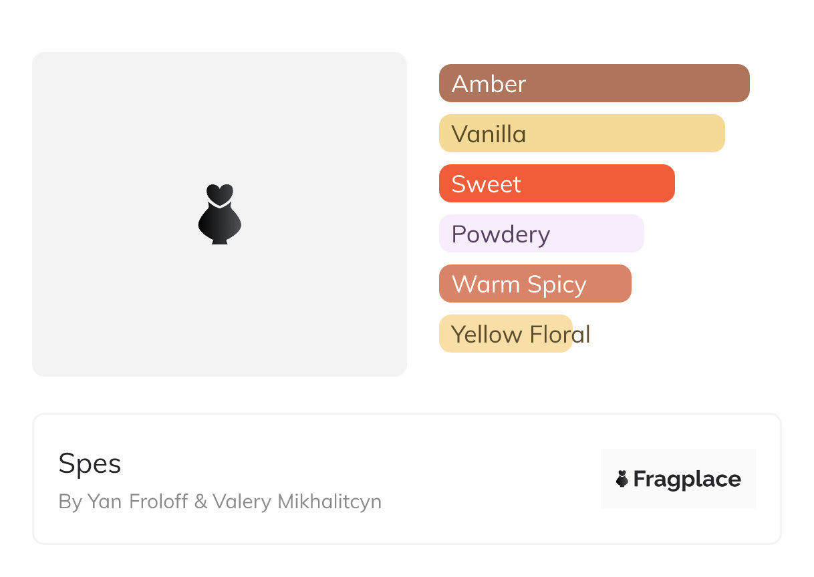Click the "Floral" word in the last bar
814x577 pixels.
tap(560, 334)
